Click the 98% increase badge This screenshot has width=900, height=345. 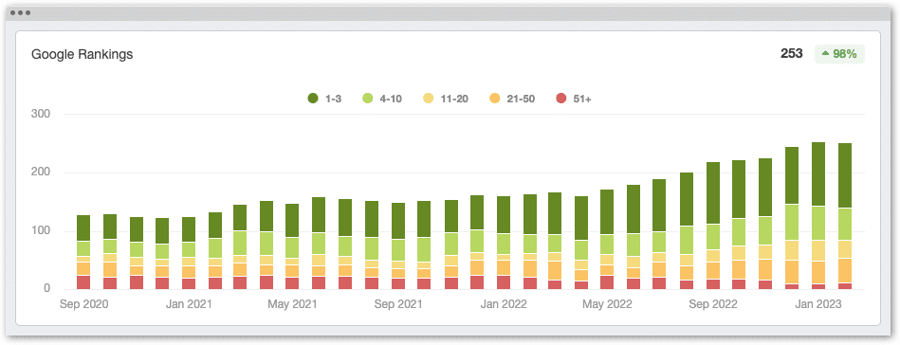click(x=839, y=55)
